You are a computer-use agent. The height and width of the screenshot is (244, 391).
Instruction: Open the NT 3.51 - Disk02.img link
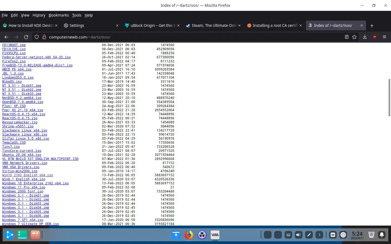pyautogui.click(x=22, y=90)
